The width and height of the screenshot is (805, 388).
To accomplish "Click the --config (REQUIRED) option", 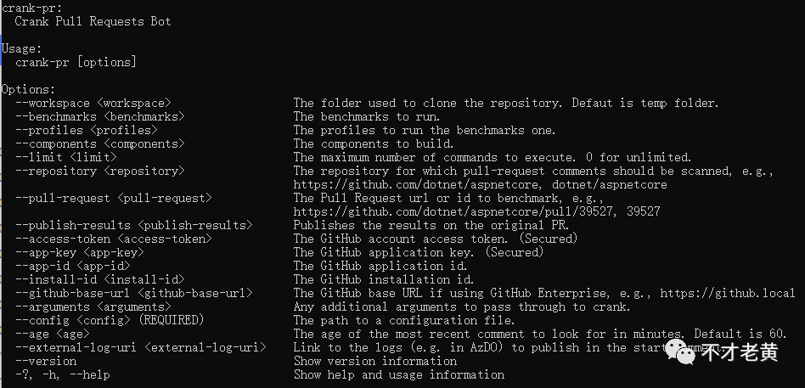I will (110, 320).
